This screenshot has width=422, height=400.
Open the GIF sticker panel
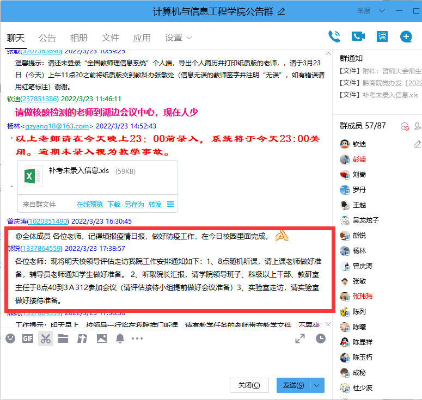tap(27, 339)
